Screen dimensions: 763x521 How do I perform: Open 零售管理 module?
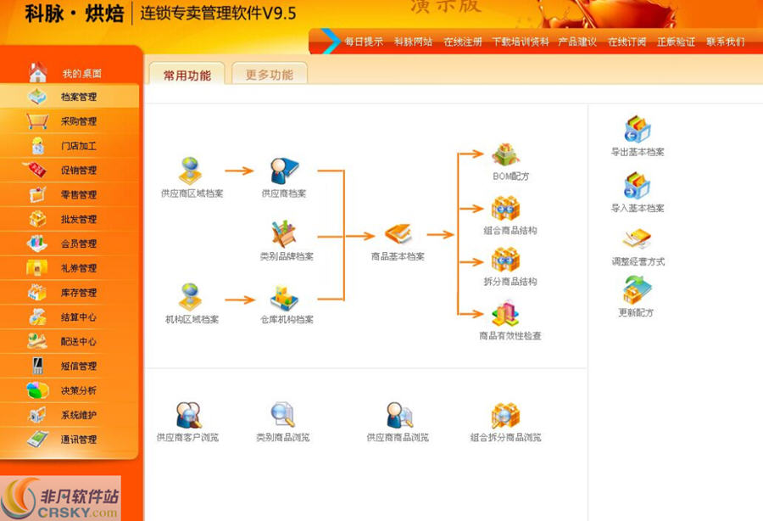coord(70,194)
